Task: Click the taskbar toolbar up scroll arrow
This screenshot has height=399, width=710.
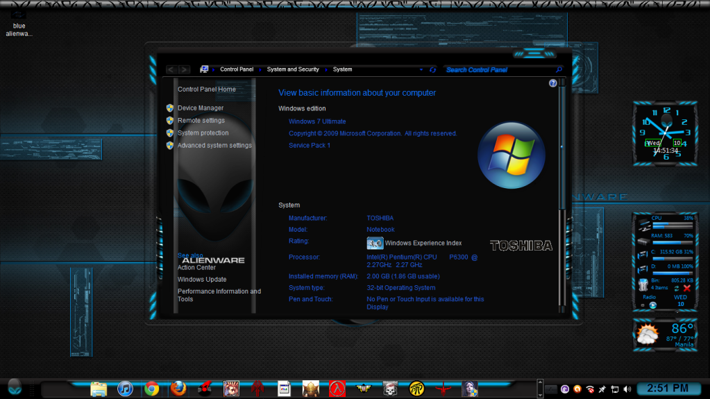Action: click(x=540, y=383)
